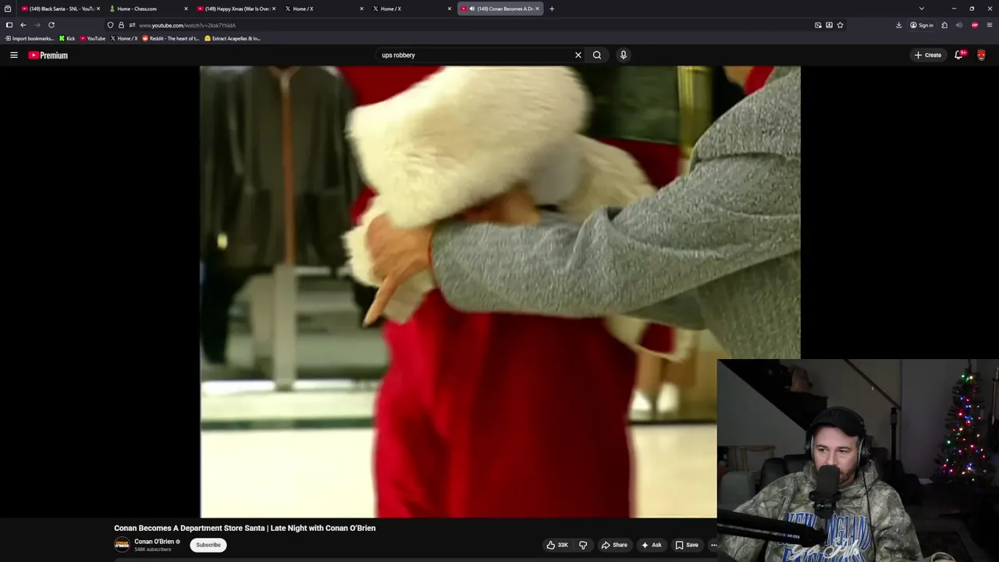Open Extract Acapellas bookmark
This screenshot has height=562, width=999.
click(x=233, y=38)
